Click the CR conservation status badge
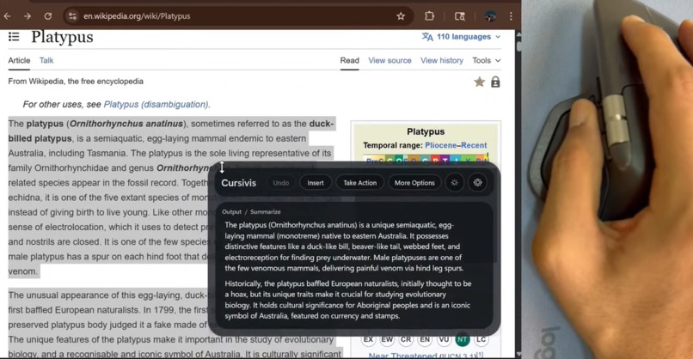 click(x=406, y=339)
